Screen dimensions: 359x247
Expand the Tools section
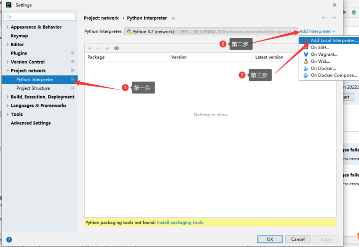7,114
